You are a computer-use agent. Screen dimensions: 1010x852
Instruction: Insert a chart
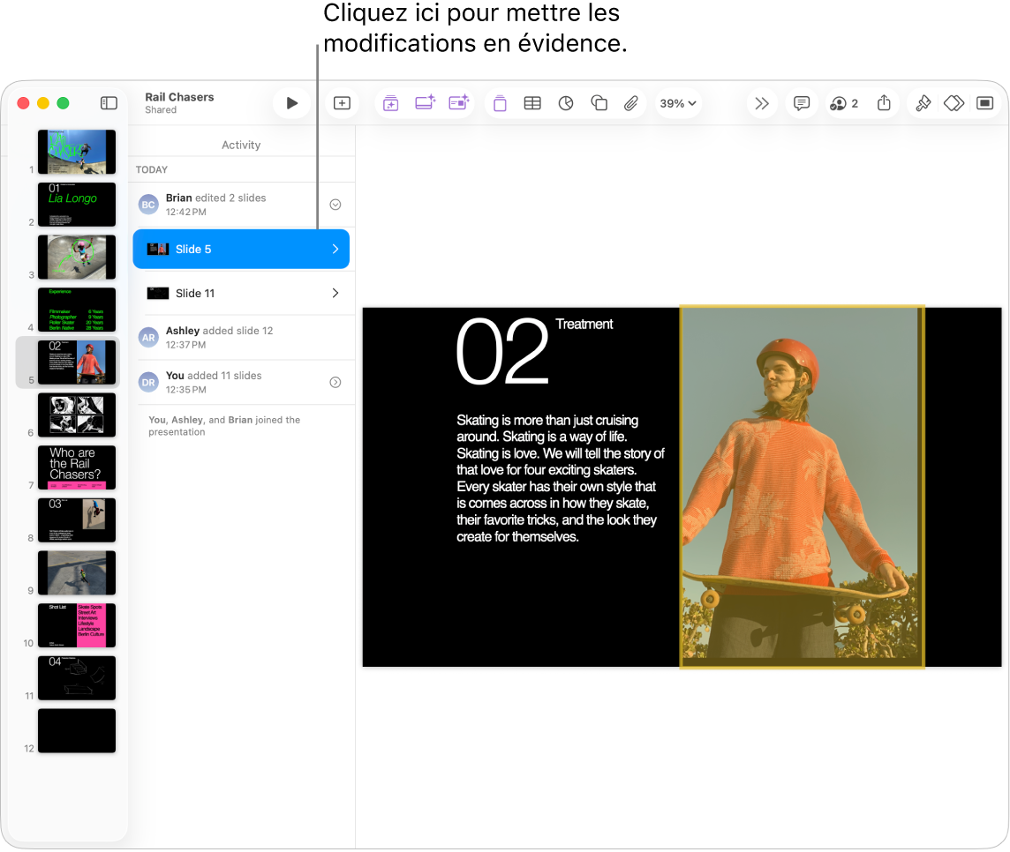[565, 102]
